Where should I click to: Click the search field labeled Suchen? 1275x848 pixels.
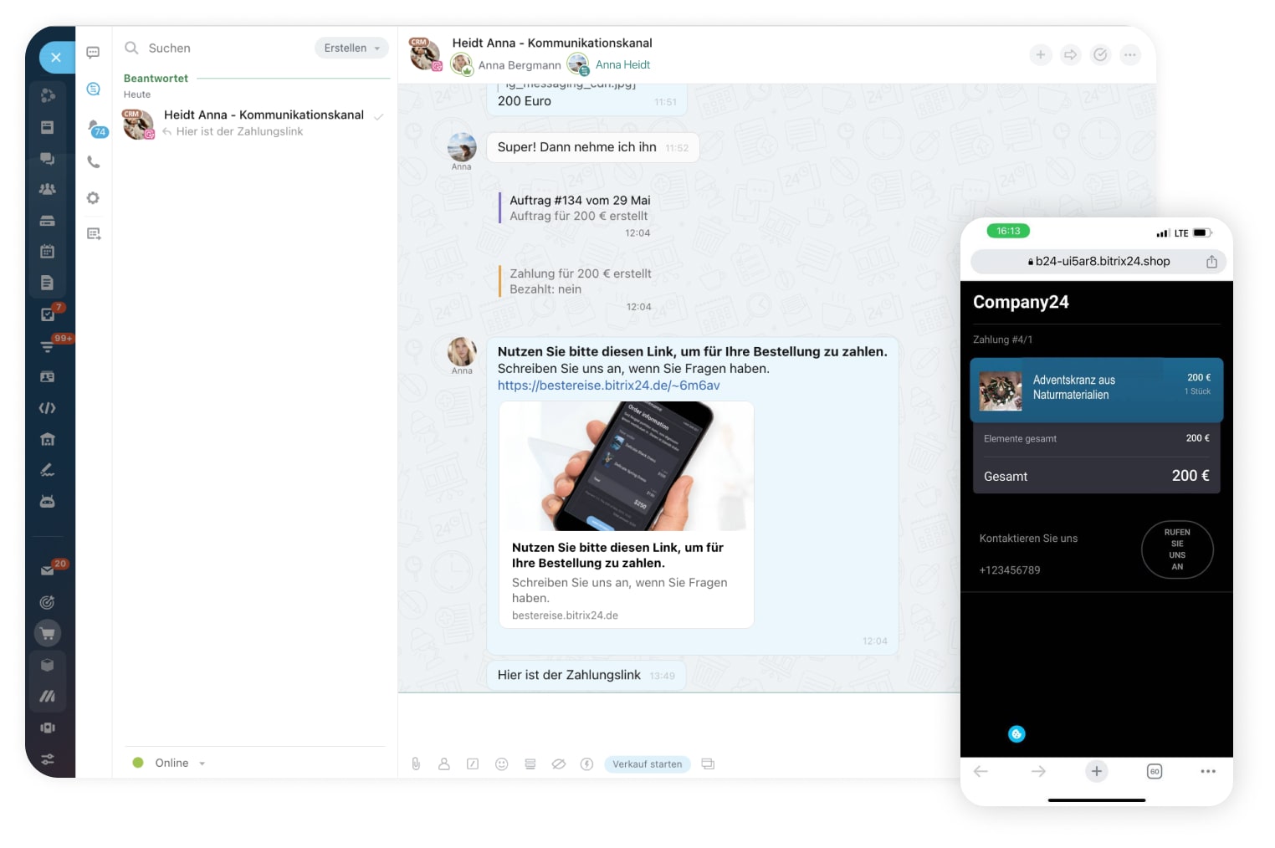[x=213, y=49]
